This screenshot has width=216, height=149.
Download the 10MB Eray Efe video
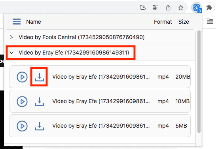(40, 102)
